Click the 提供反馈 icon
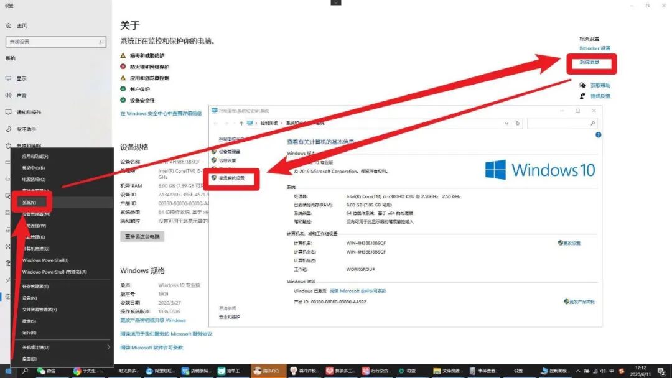 tap(582, 96)
